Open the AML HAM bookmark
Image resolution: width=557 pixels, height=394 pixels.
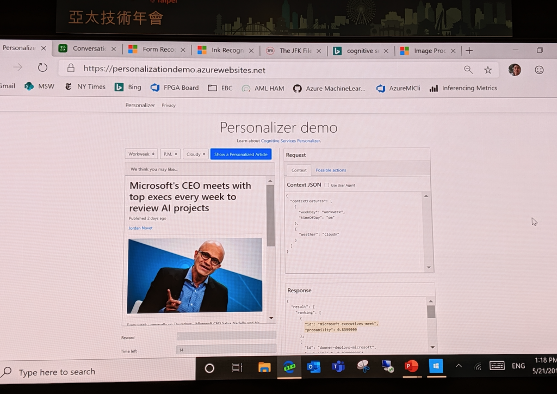tap(263, 88)
